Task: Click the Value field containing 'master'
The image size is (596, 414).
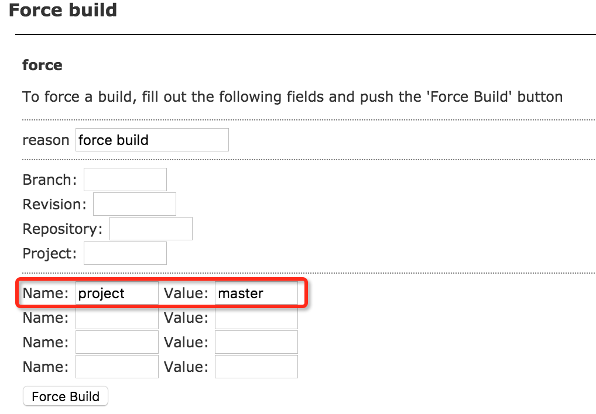Action: pyautogui.click(x=256, y=294)
